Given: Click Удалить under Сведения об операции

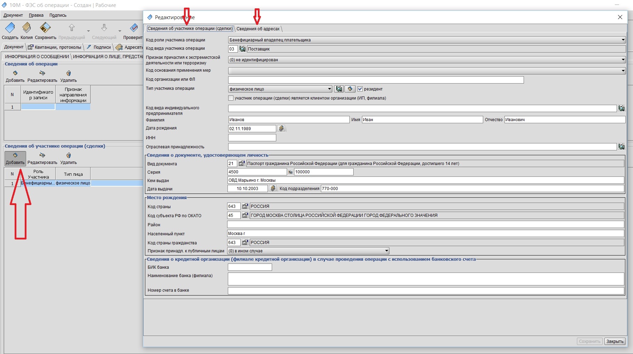Looking at the screenshot, I should click(x=68, y=77).
